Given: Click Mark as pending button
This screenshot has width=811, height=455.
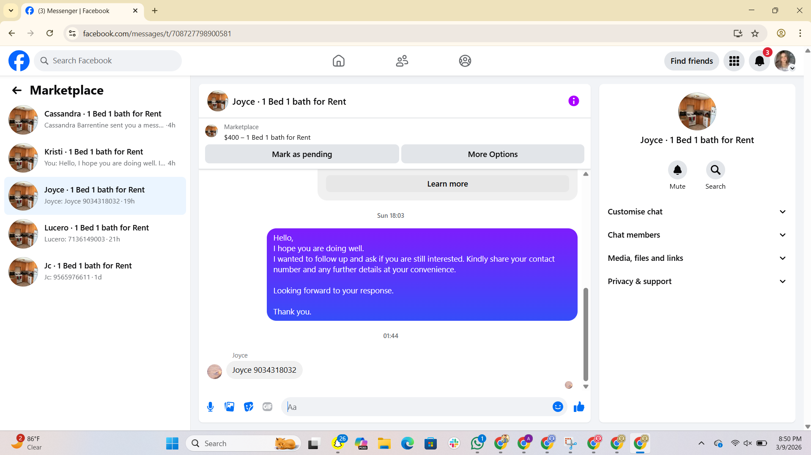Looking at the screenshot, I should click(302, 154).
